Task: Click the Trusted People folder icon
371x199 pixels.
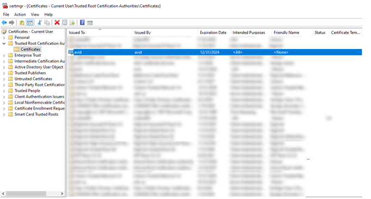Action: (x=10, y=91)
